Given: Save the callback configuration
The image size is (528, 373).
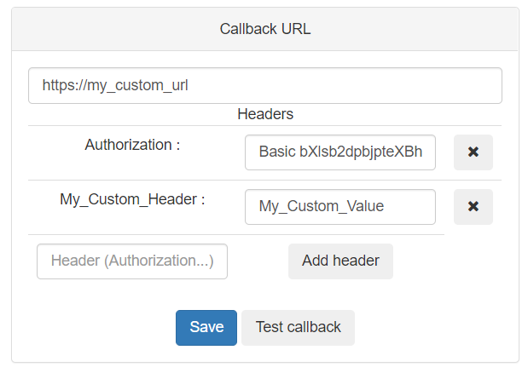Looking at the screenshot, I should 206,328.
